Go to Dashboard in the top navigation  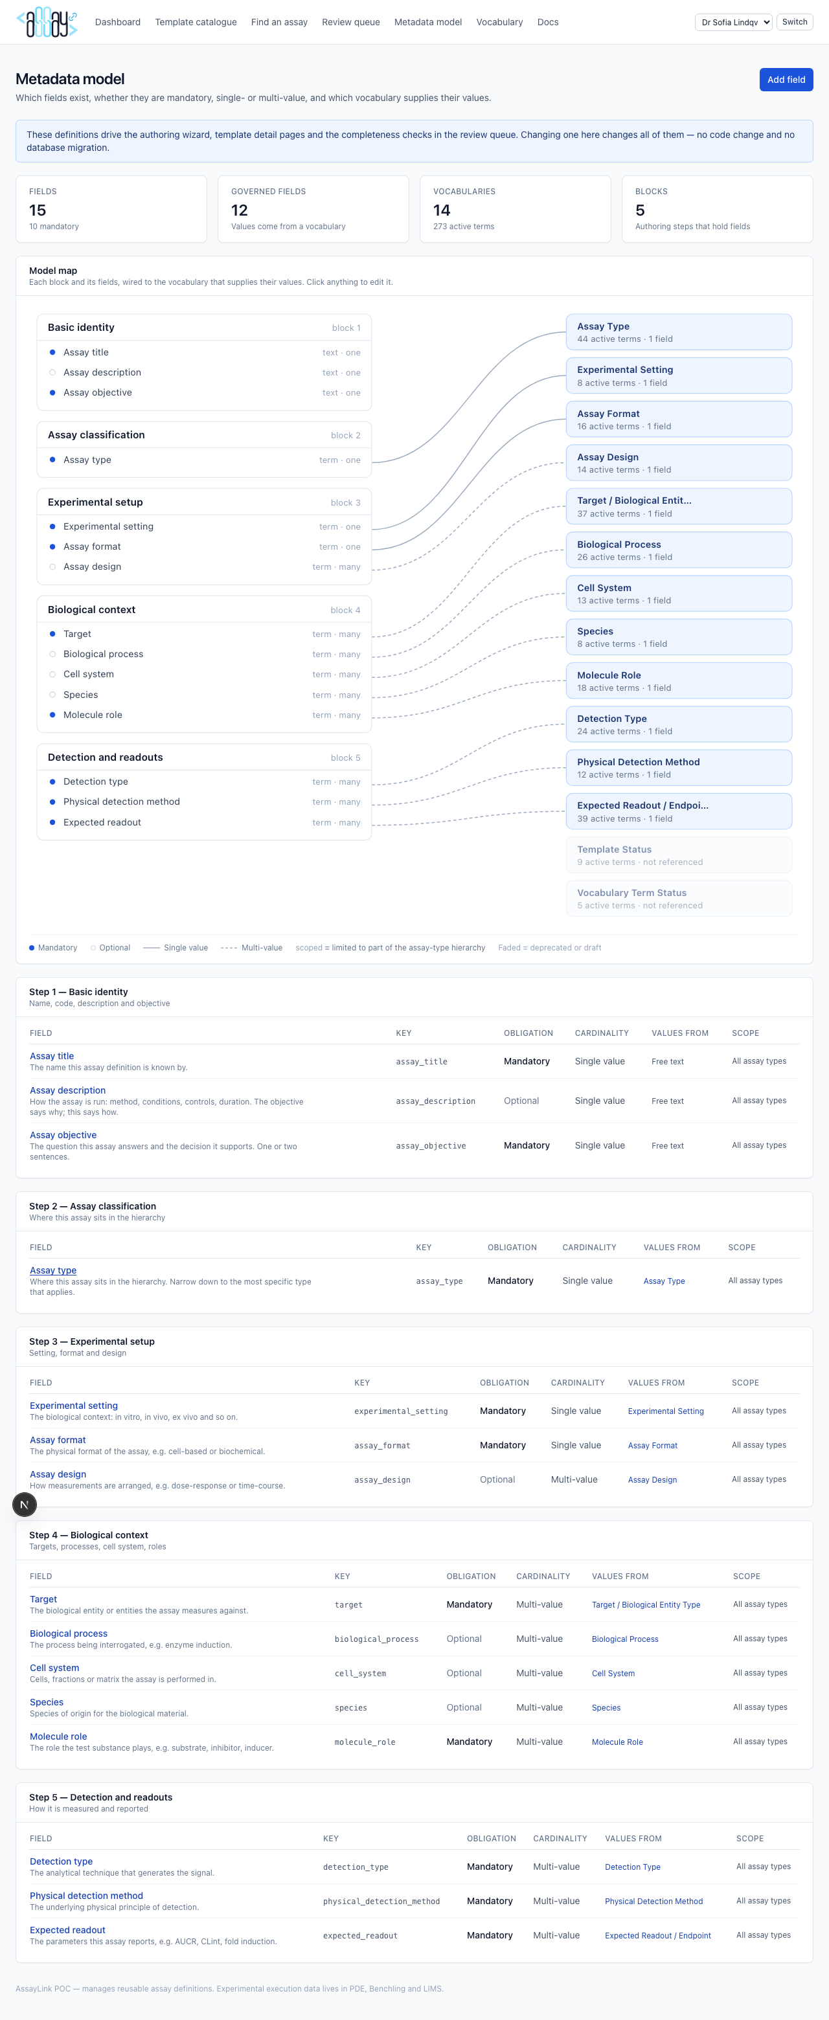coord(118,22)
